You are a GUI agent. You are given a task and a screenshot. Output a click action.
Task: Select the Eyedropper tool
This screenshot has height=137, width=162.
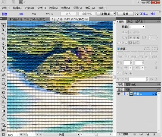click(x=3, y=115)
